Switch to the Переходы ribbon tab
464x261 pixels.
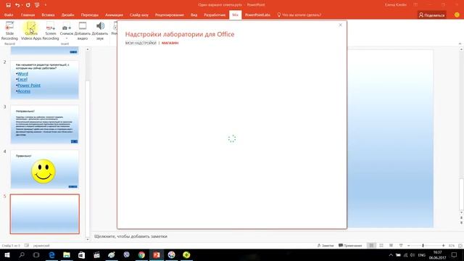pyautogui.click(x=90, y=14)
